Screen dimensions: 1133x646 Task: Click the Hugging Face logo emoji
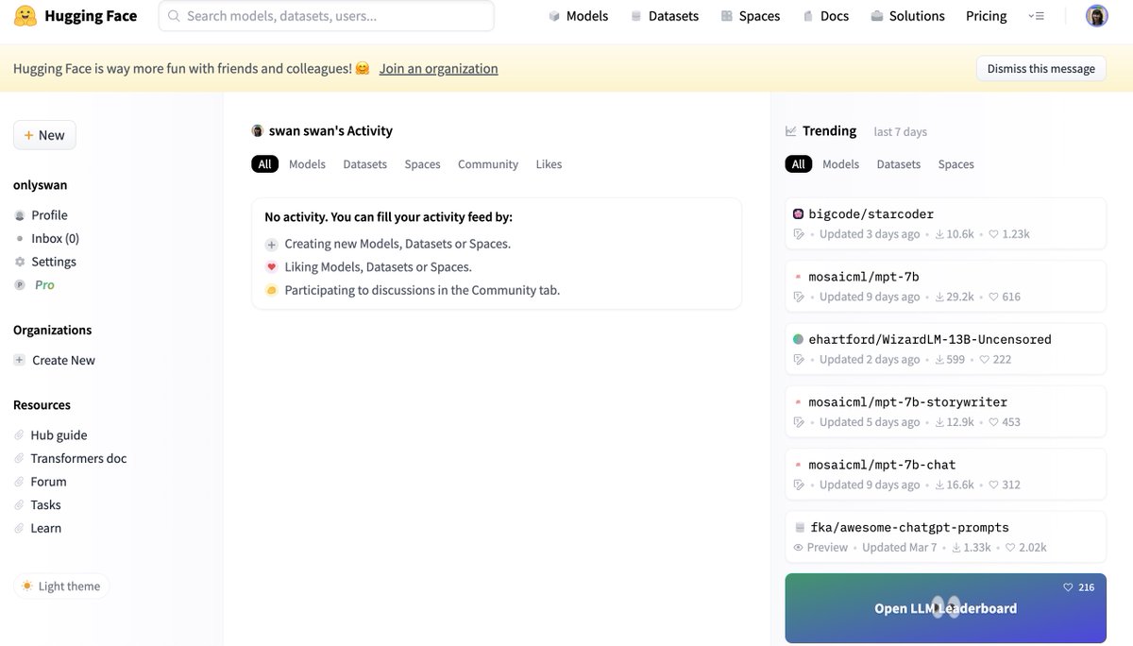pos(25,16)
